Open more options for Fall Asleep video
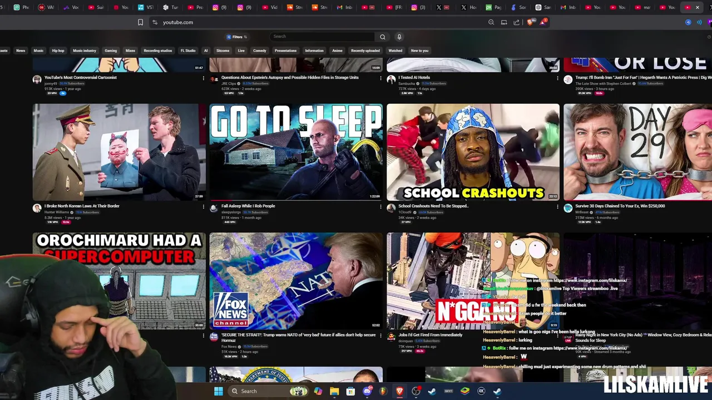 [x=380, y=206]
